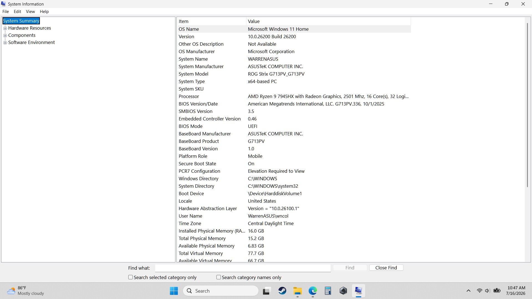This screenshot has width=532, height=299.
Task: Select the Software Environment category label
Action: coord(31,42)
